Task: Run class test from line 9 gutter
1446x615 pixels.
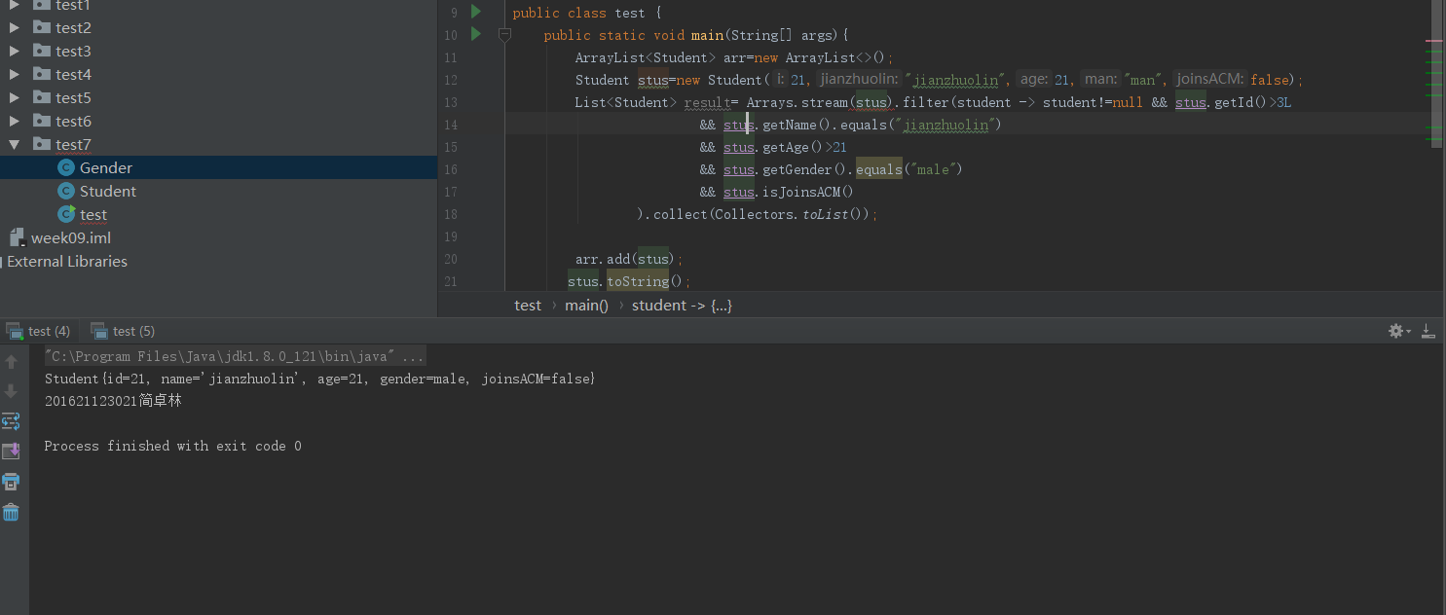Action: tap(476, 12)
